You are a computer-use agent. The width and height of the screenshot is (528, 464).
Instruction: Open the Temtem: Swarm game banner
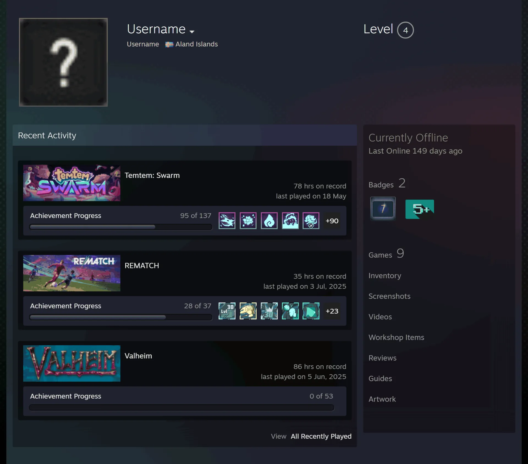(x=72, y=183)
